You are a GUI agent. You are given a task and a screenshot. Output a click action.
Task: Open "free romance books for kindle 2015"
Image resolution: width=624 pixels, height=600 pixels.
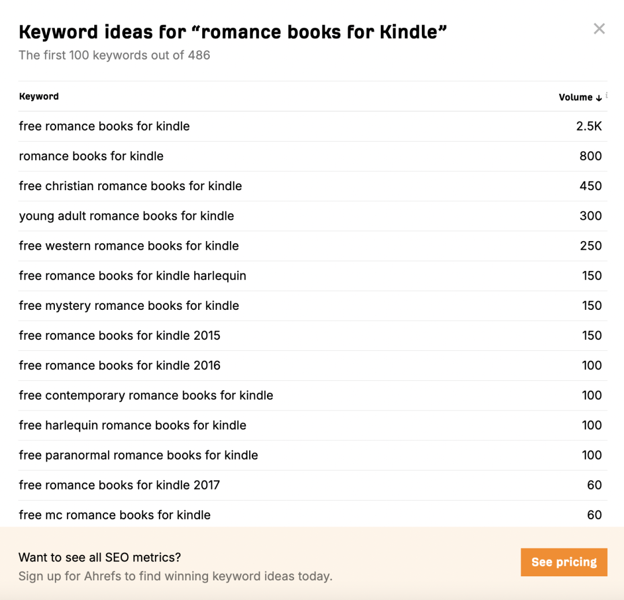pyautogui.click(x=120, y=336)
